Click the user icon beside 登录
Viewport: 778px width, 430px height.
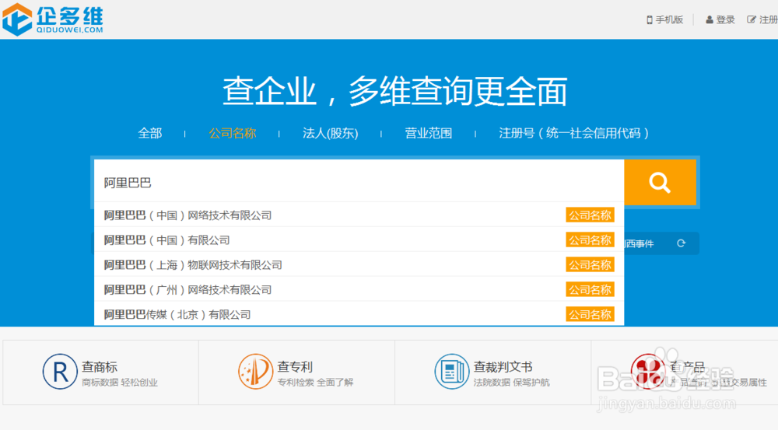pyautogui.click(x=710, y=20)
